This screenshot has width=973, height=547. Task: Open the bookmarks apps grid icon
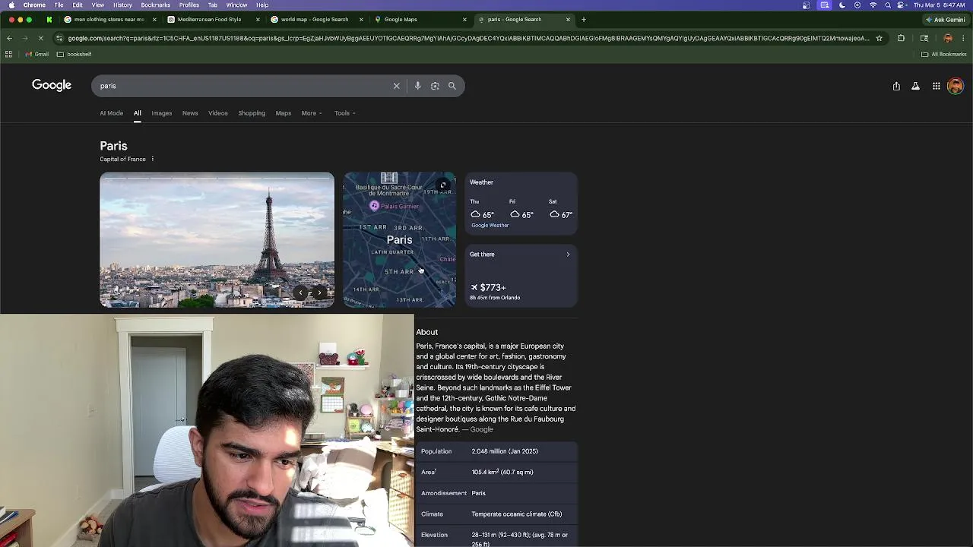point(8,54)
